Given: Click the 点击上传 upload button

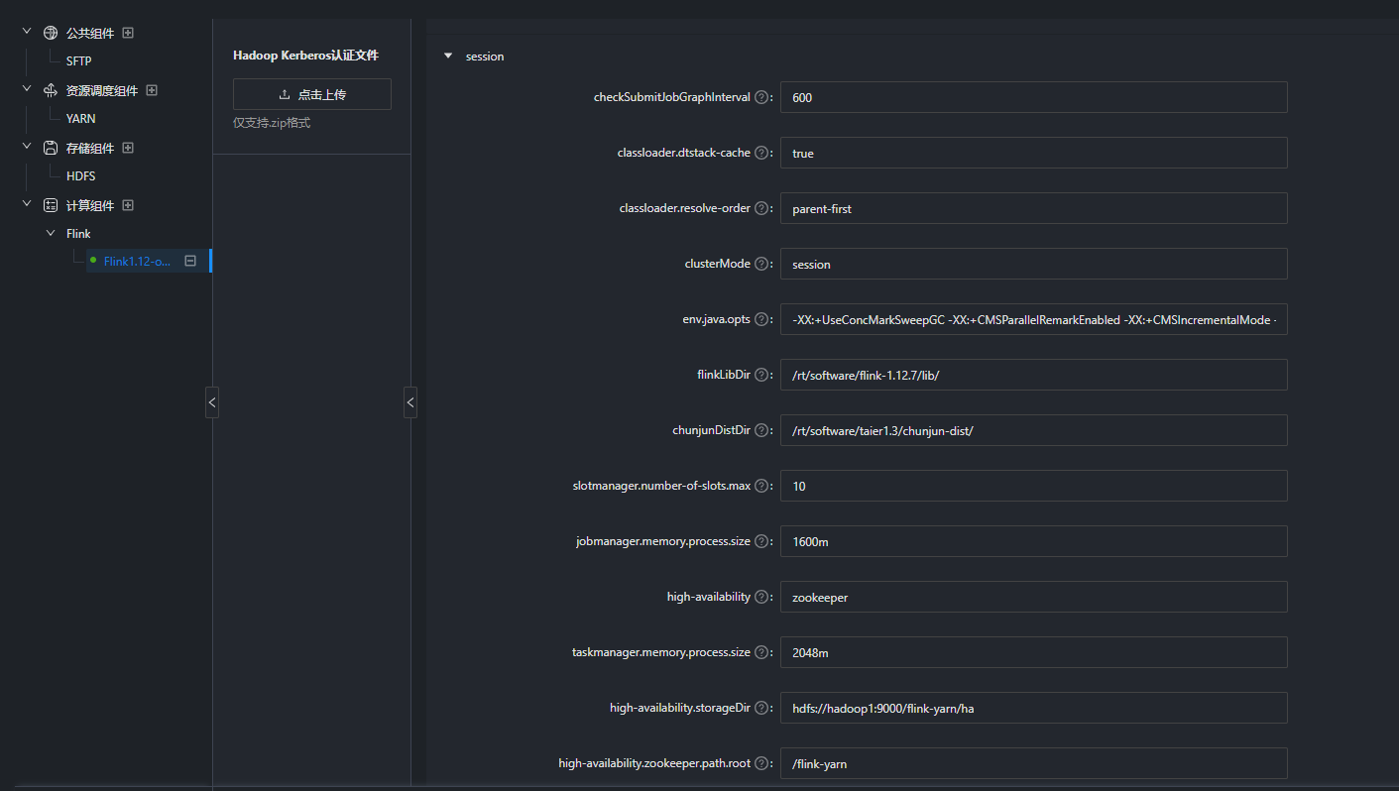Looking at the screenshot, I should point(311,93).
